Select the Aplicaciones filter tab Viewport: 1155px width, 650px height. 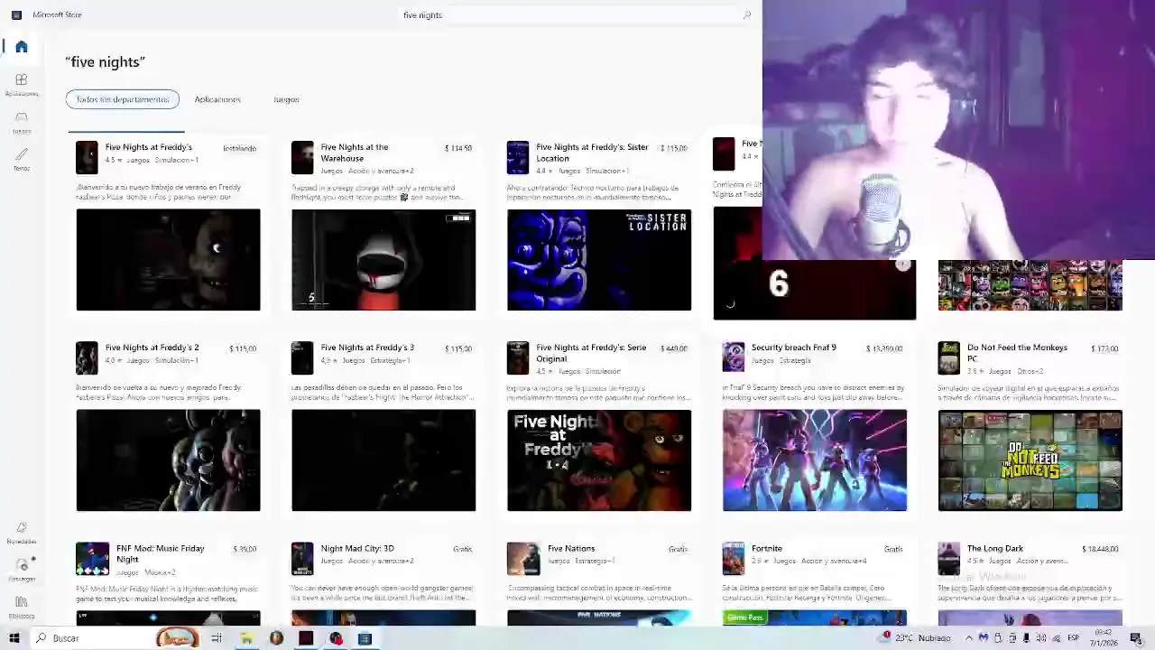[217, 99]
